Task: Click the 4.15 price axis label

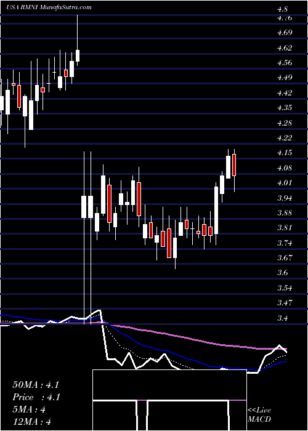Action: tap(285, 153)
